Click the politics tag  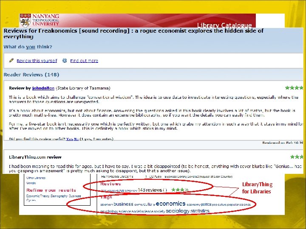click(x=206, y=204)
